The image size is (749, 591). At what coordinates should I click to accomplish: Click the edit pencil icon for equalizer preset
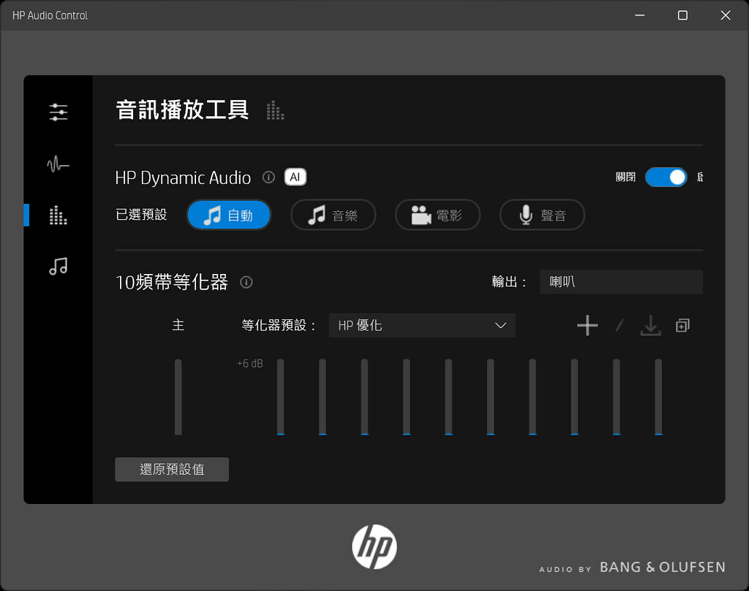click(620, 325)
